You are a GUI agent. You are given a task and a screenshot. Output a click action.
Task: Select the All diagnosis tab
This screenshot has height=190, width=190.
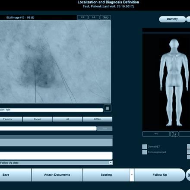point(68,119)
